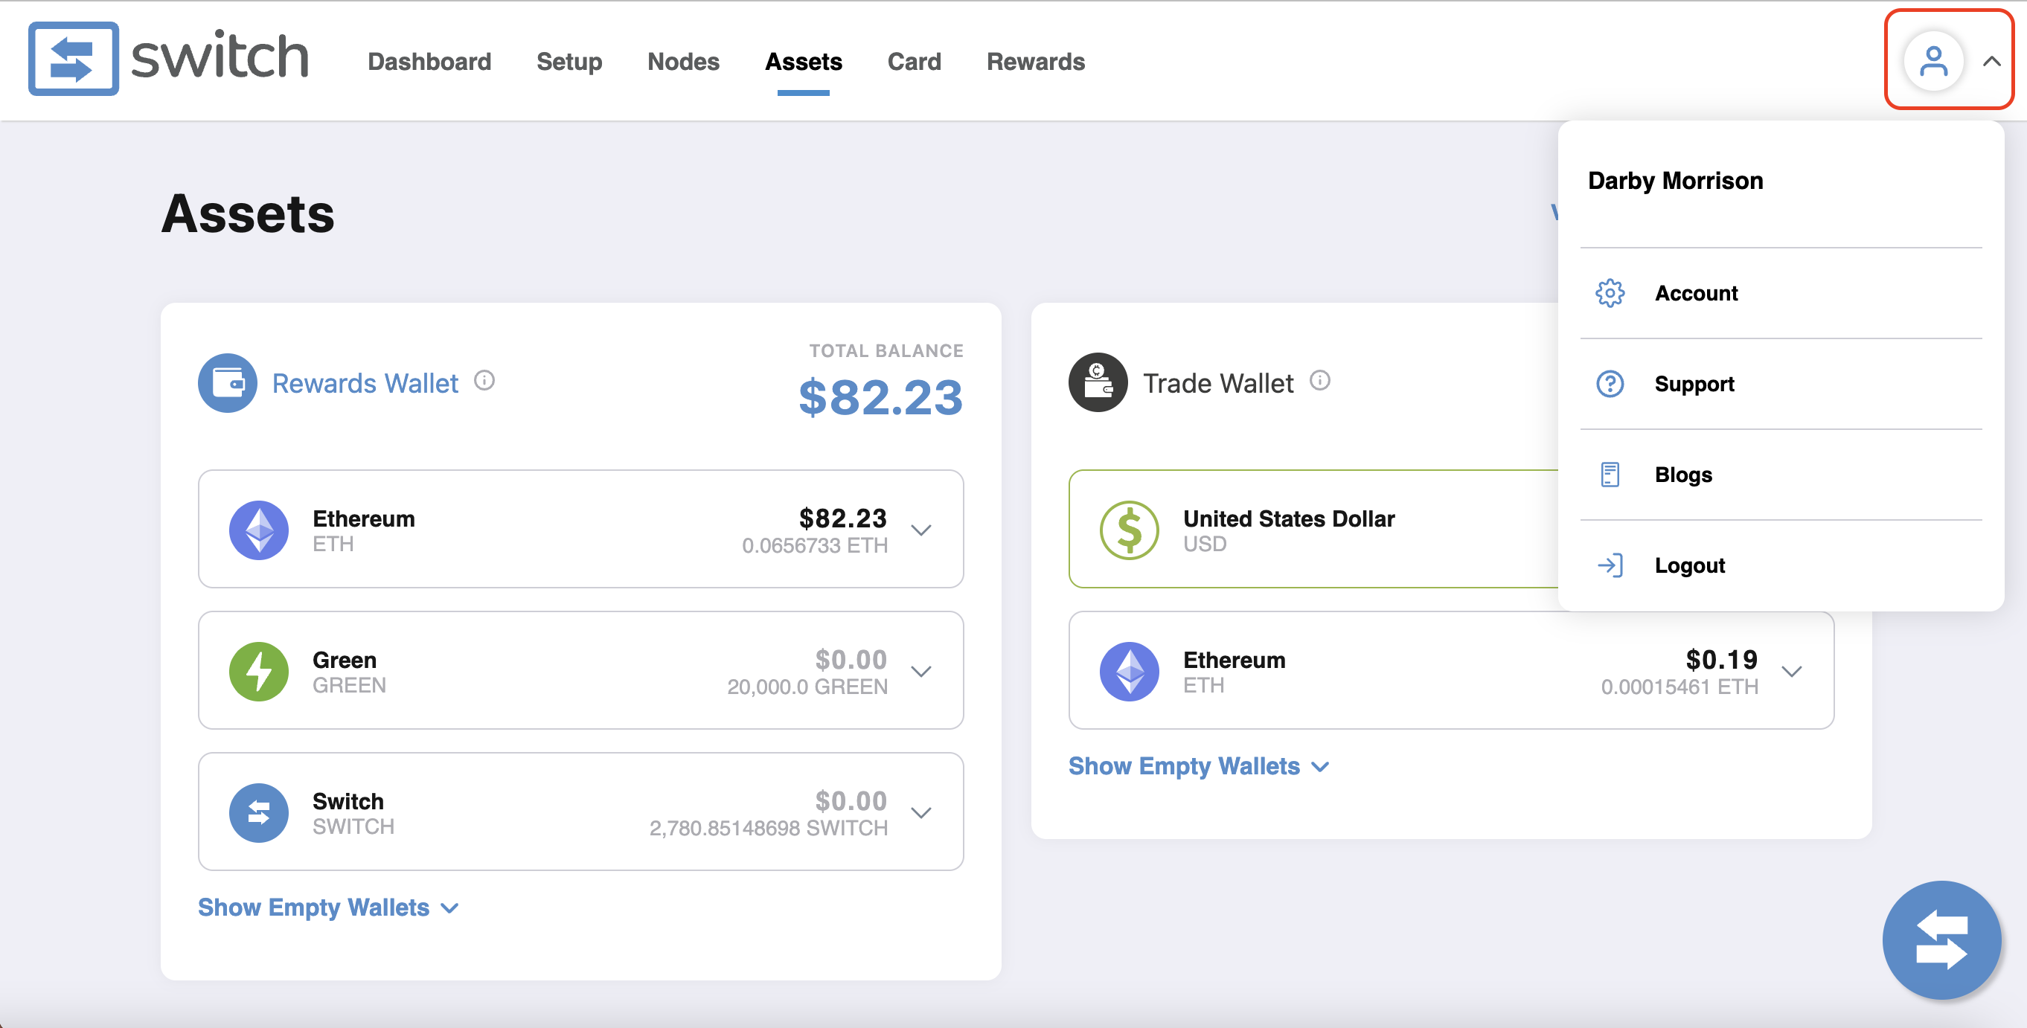Select the Assets tab
2027x1028 pixels.
coord(804,61)
